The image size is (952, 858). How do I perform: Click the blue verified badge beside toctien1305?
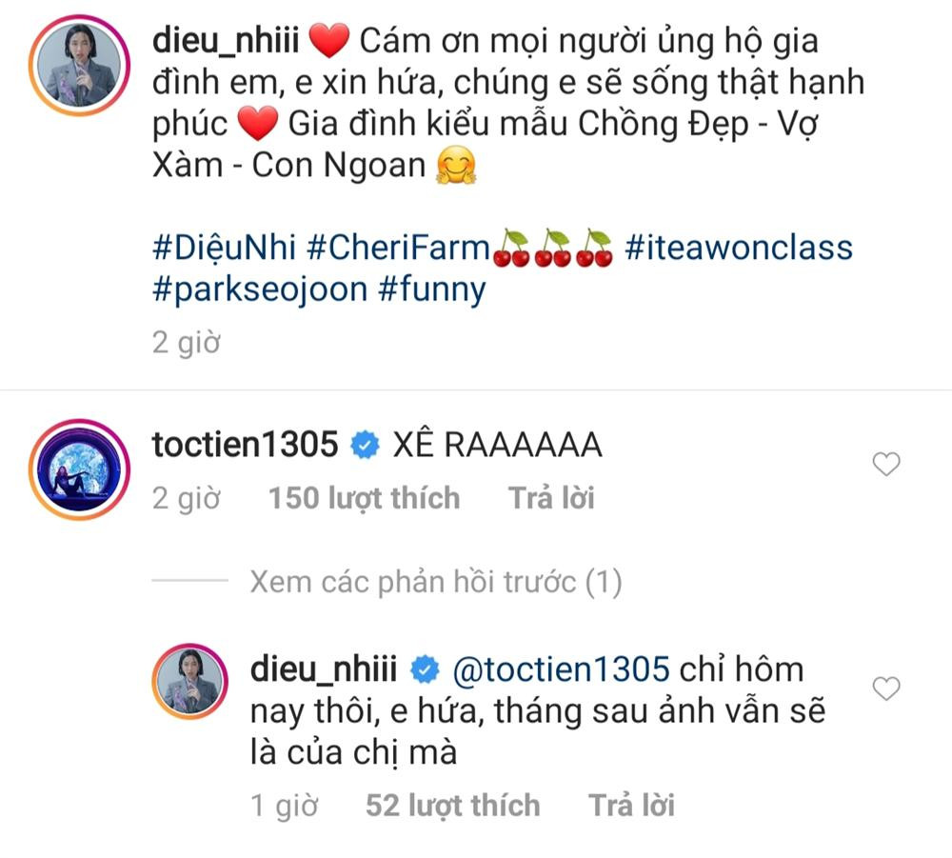tap(365, 442)
